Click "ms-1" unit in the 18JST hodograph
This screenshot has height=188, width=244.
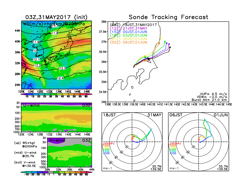pyautogui.click(x=108, y=168)
